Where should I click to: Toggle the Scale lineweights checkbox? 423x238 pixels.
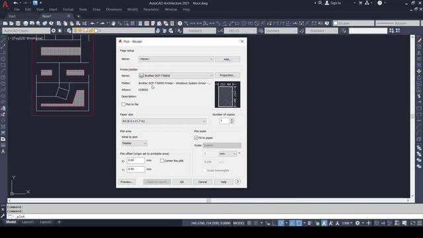coord(205,171)
